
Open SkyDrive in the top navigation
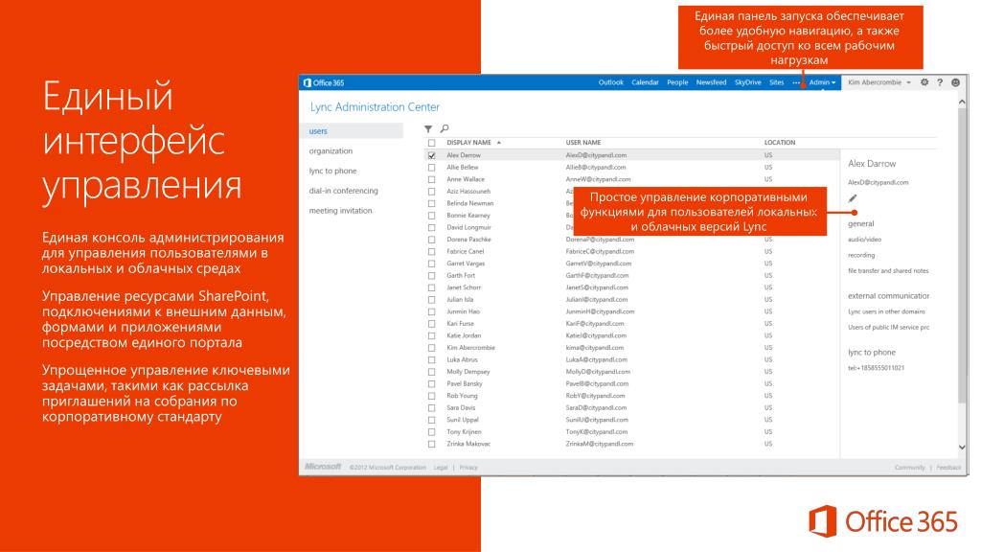(x=747, y=82)
